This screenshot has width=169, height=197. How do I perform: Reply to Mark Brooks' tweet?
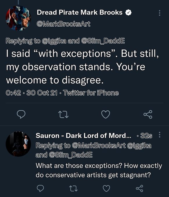click(21, 114)
